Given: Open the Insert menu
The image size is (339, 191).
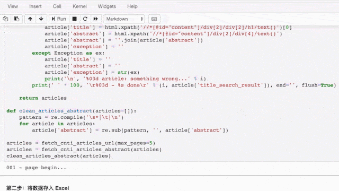Looking at the screenshot, I should point(35,6).
